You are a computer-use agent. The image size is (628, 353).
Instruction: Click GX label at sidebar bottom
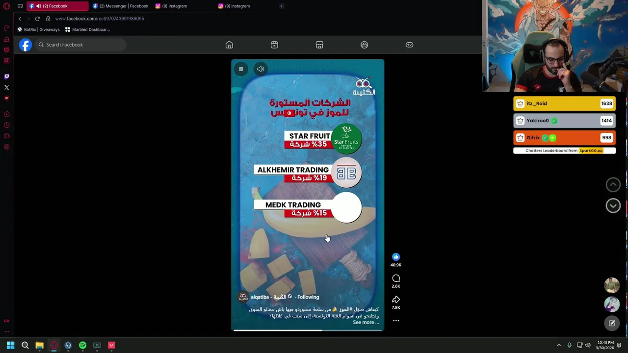(x=6, y=321)
